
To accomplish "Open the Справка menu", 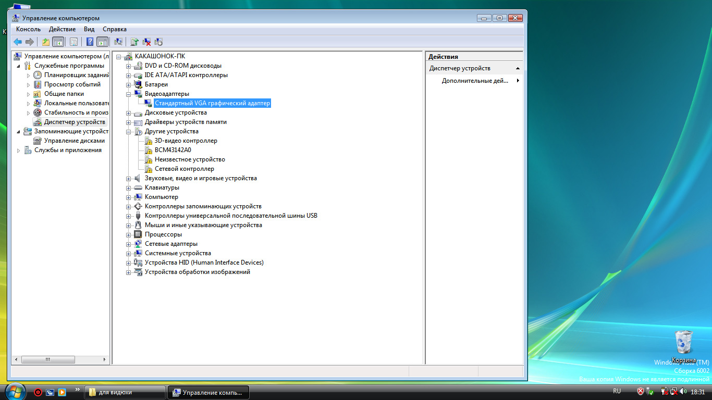I will click(114, 29).
